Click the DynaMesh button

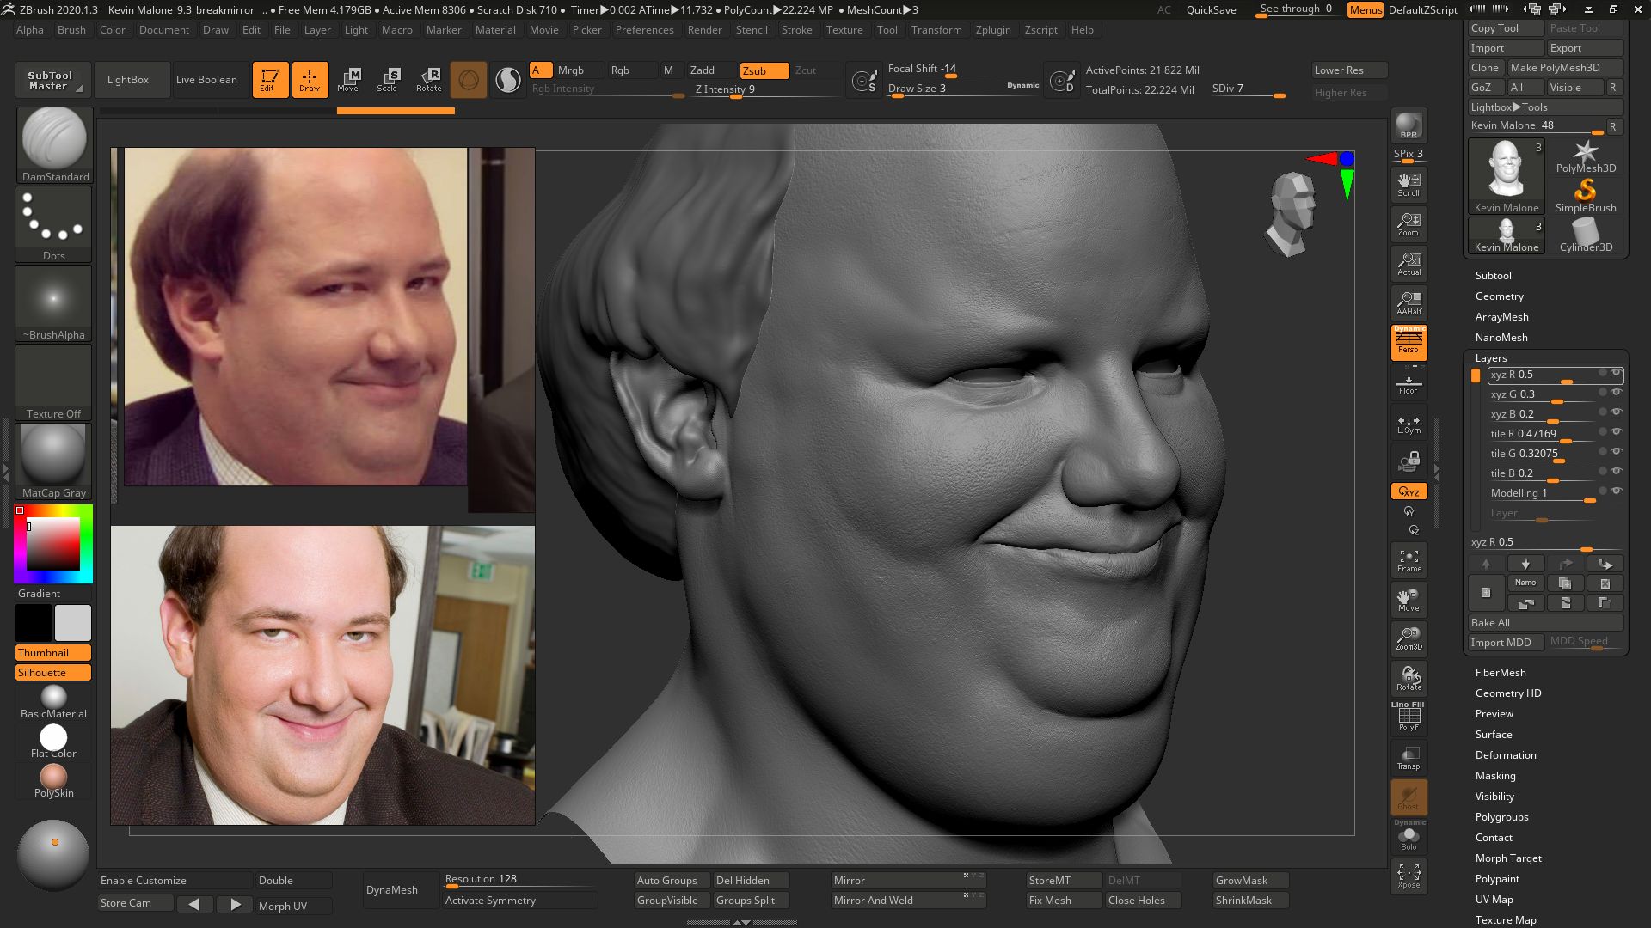point(395,889)
